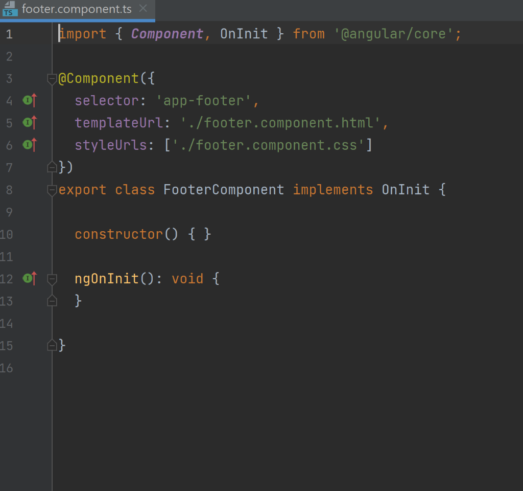
Task: Click the 'selector' property name
Action: click(x=107, y=101)
